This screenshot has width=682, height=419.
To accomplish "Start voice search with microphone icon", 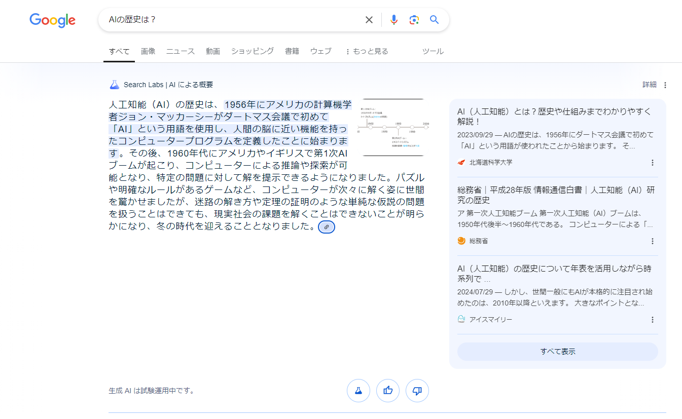I will point(394,20).
